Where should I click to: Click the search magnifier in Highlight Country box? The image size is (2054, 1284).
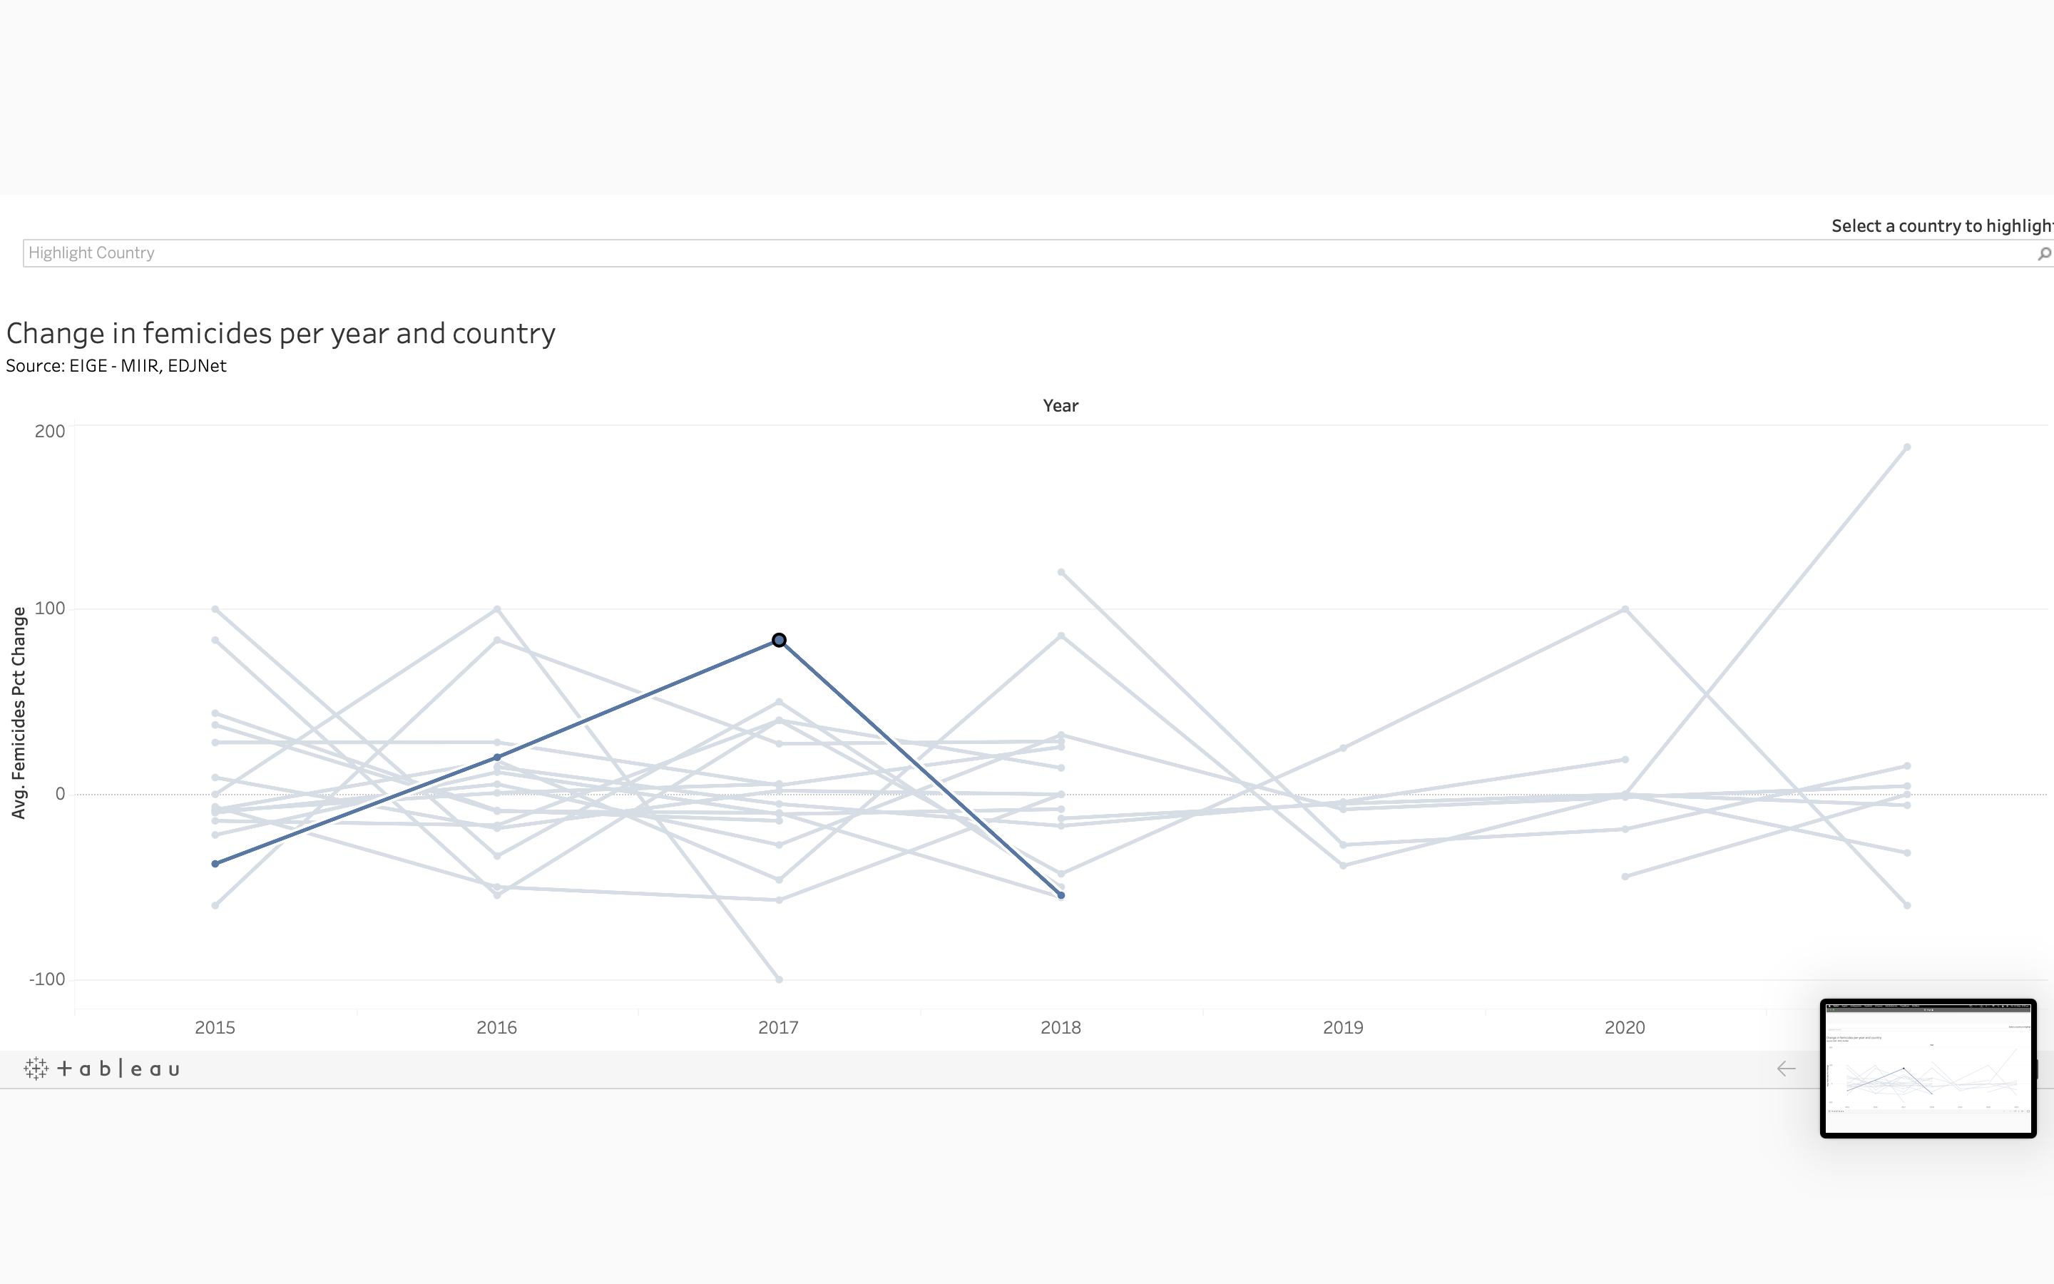(x=2044, y=253)
